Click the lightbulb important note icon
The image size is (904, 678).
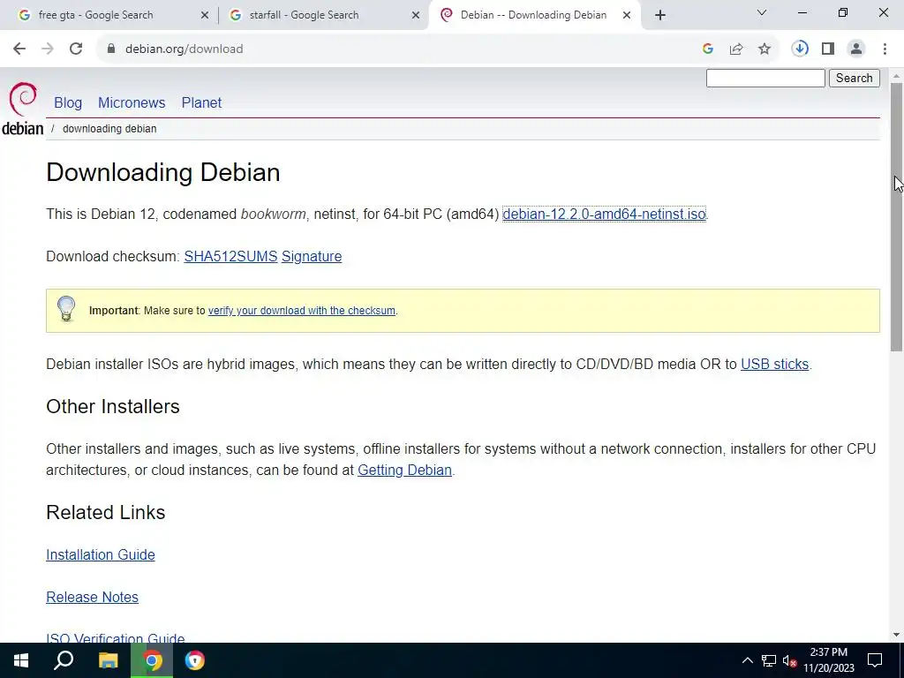point(66,309)
